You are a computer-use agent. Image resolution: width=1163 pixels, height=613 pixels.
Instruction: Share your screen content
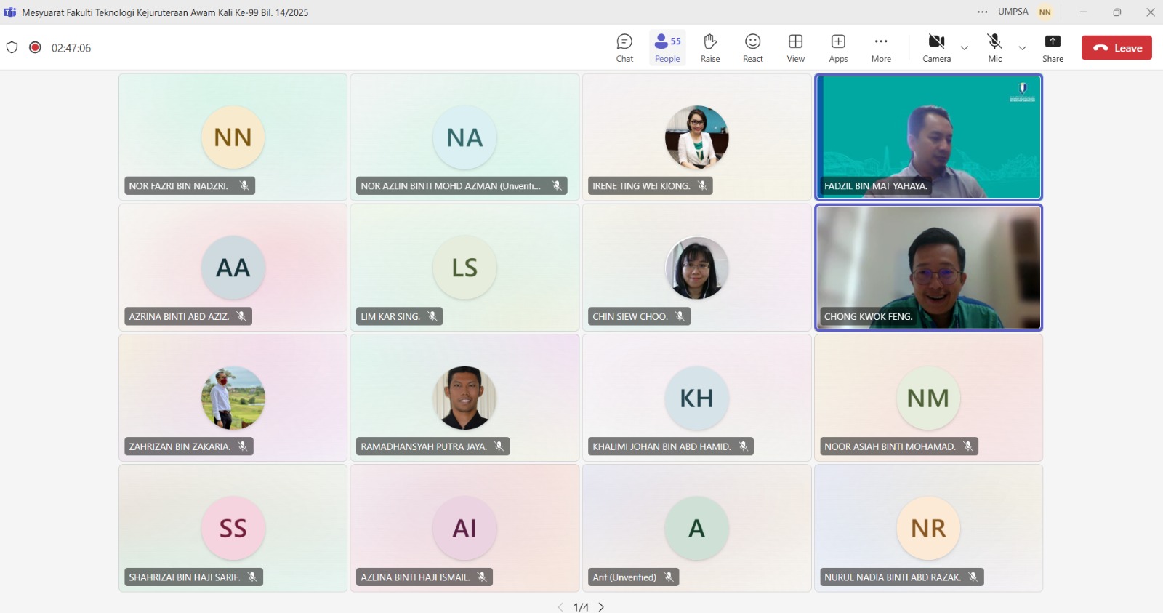(1053, 48)
